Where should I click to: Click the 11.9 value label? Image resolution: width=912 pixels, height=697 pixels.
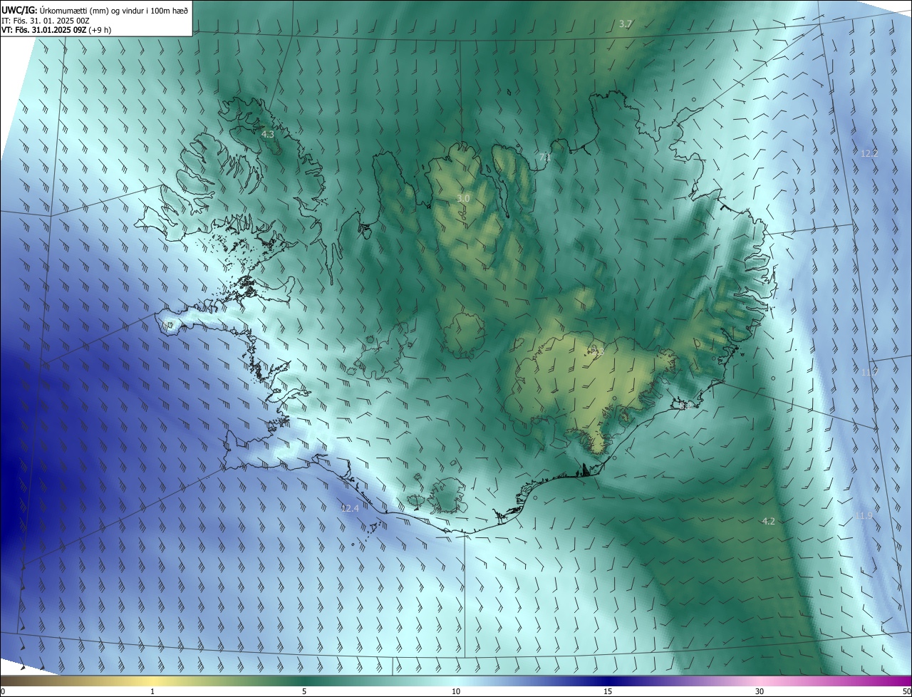pyautogui.click(x=864, y=515)
